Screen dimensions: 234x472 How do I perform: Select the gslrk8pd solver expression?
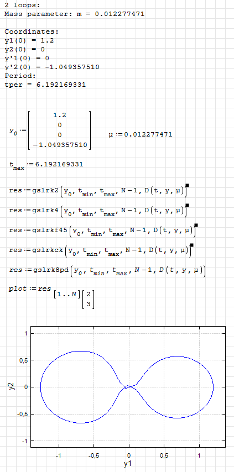107,271
